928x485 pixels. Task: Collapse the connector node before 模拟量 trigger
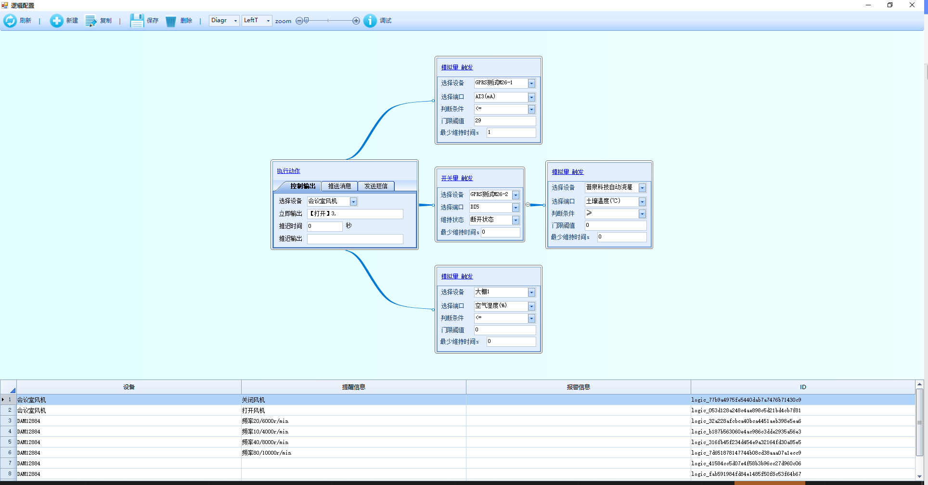click(x=528, y=205)
